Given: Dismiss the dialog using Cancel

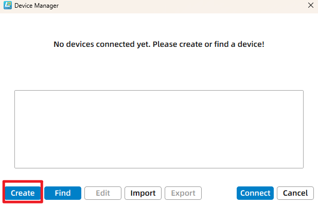Looking at the screenshot, I should [x=295, y=193].
